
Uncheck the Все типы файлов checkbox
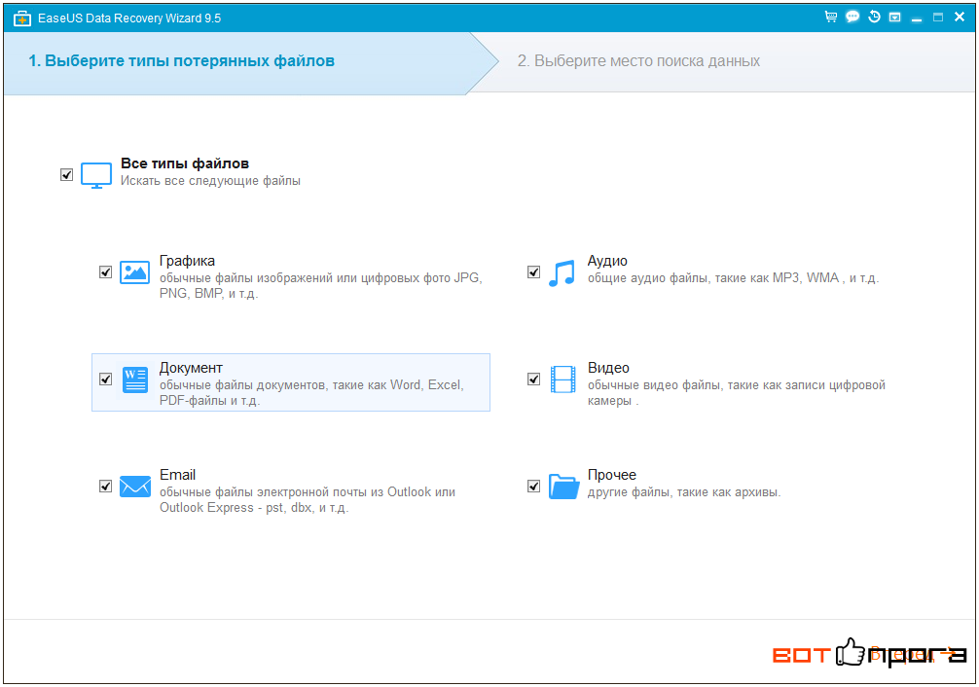tap(67, 175)
